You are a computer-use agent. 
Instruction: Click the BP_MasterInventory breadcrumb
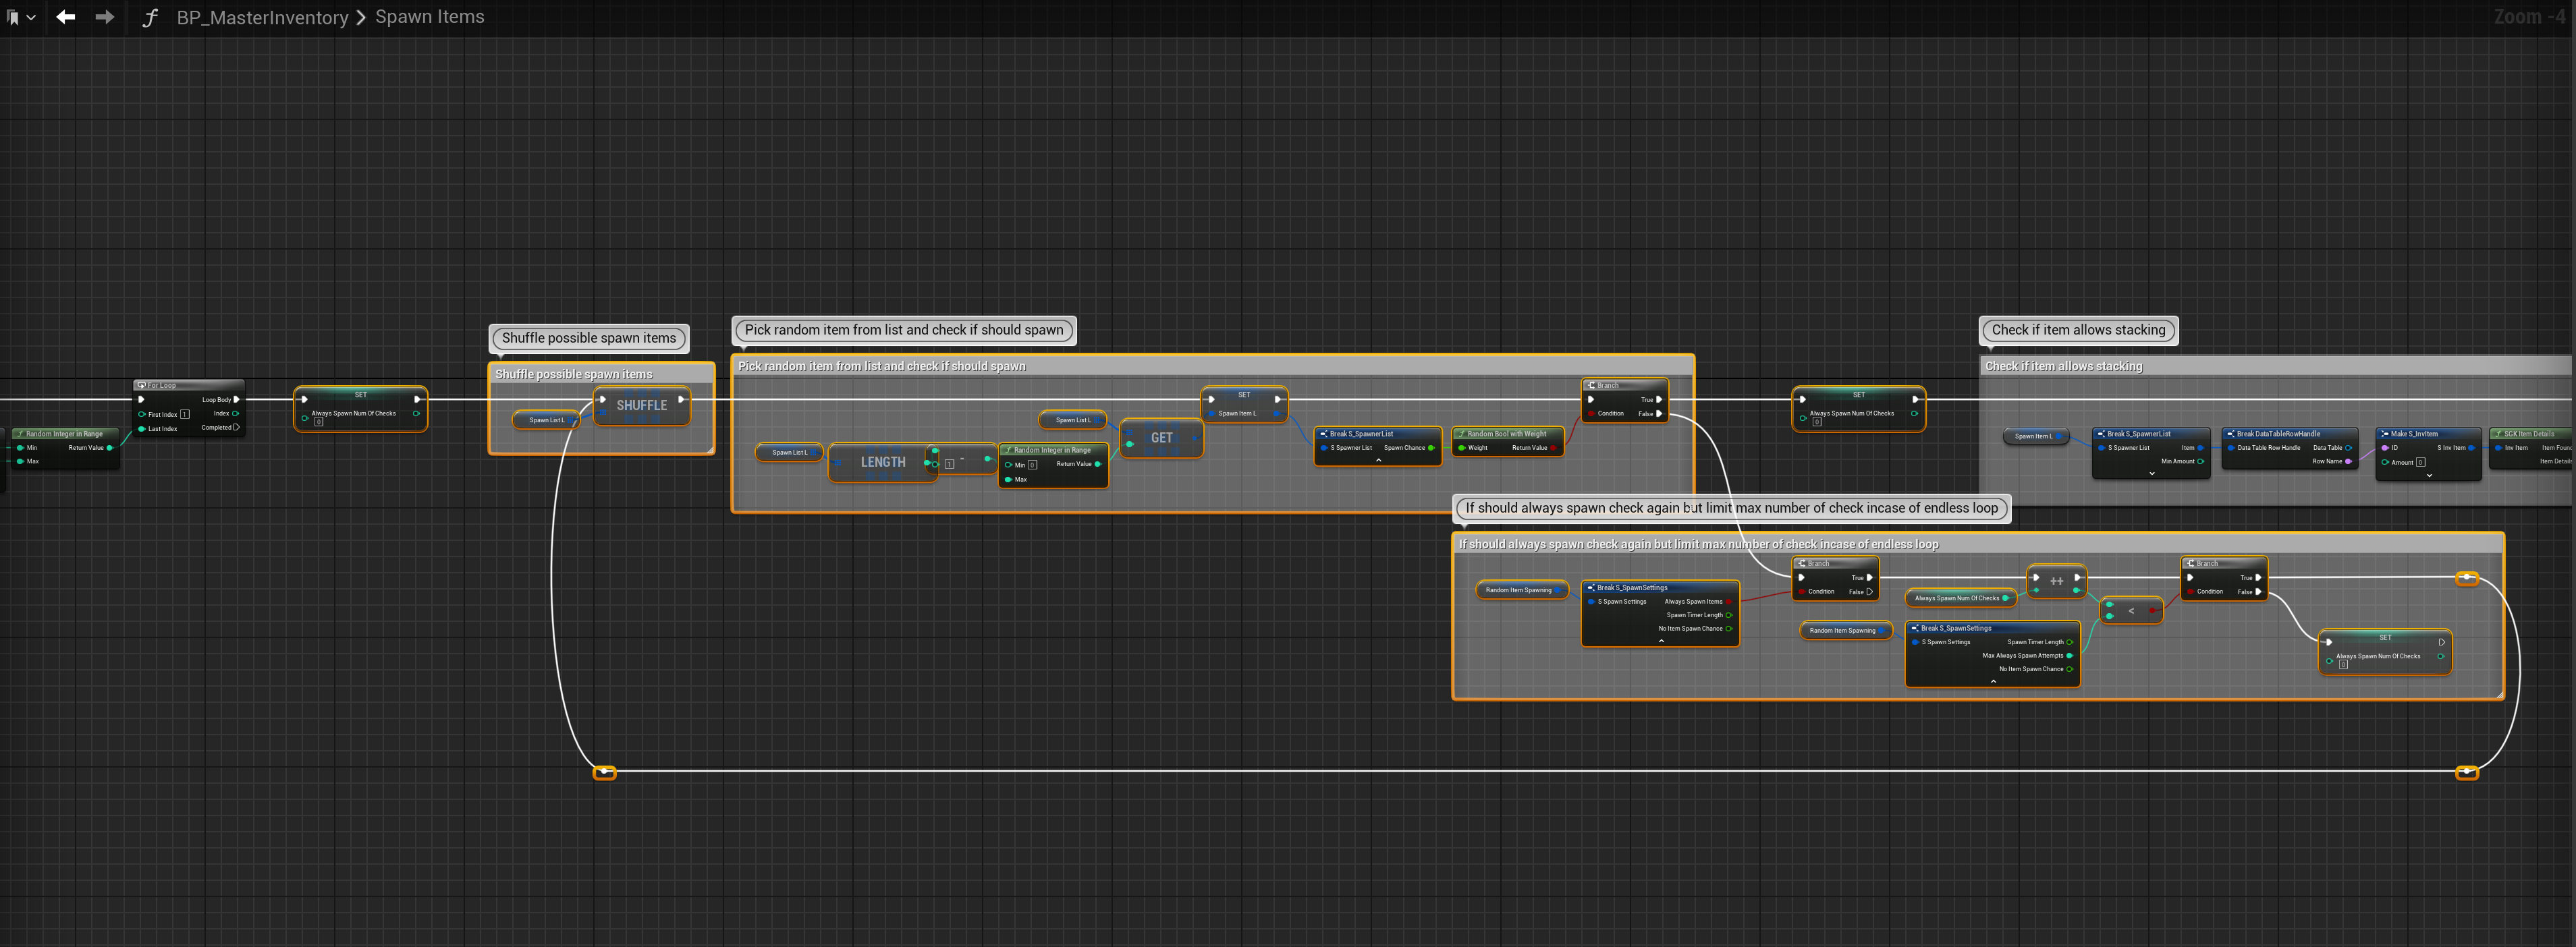[262, 17]
